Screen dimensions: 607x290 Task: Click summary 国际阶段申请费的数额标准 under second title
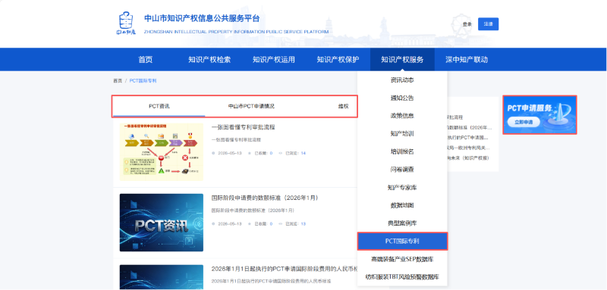pyautogui.click(x=253, y=210)
